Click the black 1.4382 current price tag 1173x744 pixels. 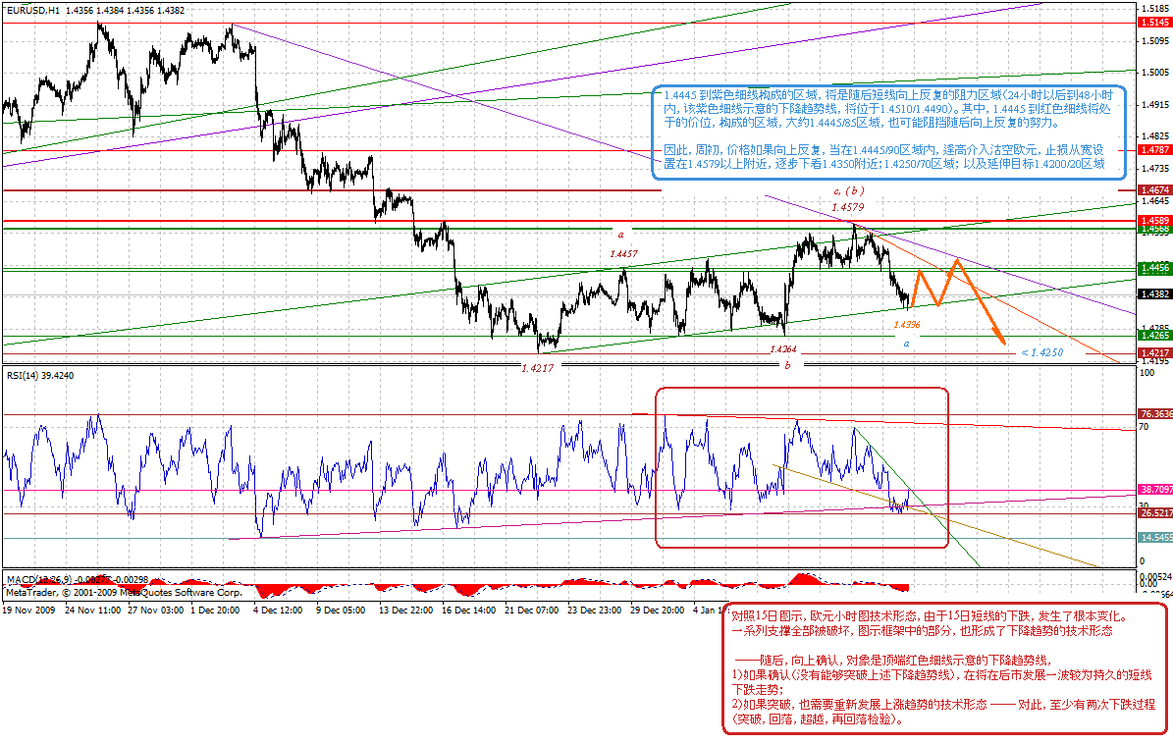pyautogui.click(x=1155, y=294)
